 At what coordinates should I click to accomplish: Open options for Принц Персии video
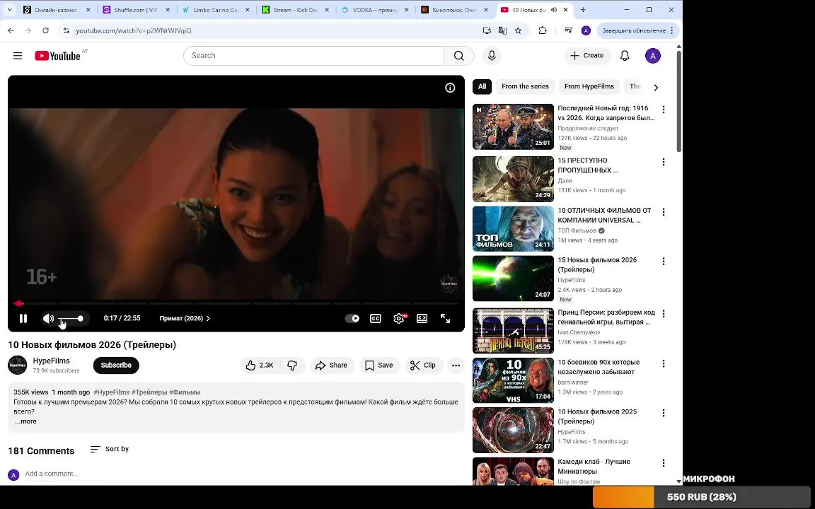click(x=663, y=314)
